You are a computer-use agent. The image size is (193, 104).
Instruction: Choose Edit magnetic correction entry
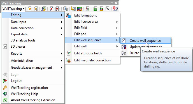(92, 60)
